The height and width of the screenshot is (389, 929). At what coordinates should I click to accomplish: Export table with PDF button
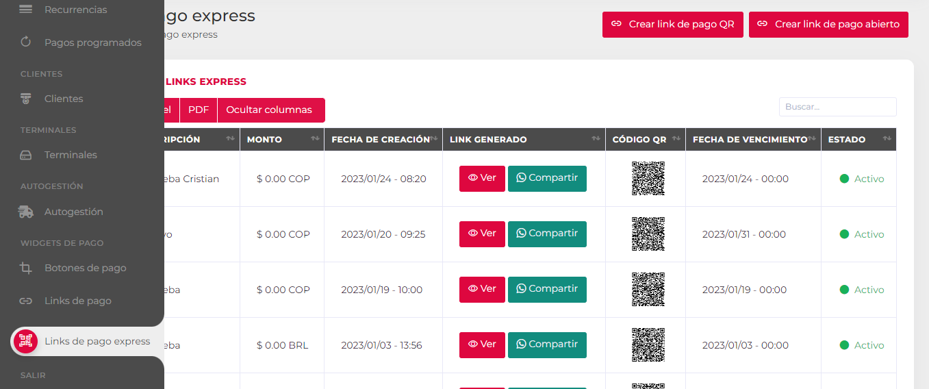[x=199, y=110]
